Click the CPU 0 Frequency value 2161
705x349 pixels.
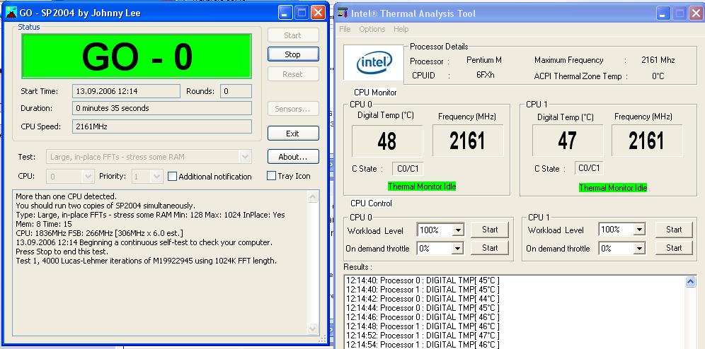tap(468, 141)
